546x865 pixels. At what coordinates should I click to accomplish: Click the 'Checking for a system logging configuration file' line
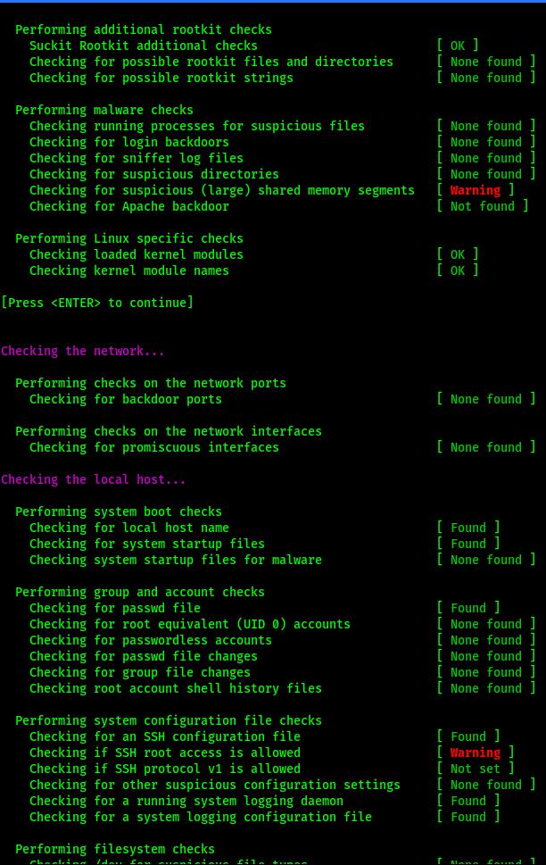coord(201,817)
